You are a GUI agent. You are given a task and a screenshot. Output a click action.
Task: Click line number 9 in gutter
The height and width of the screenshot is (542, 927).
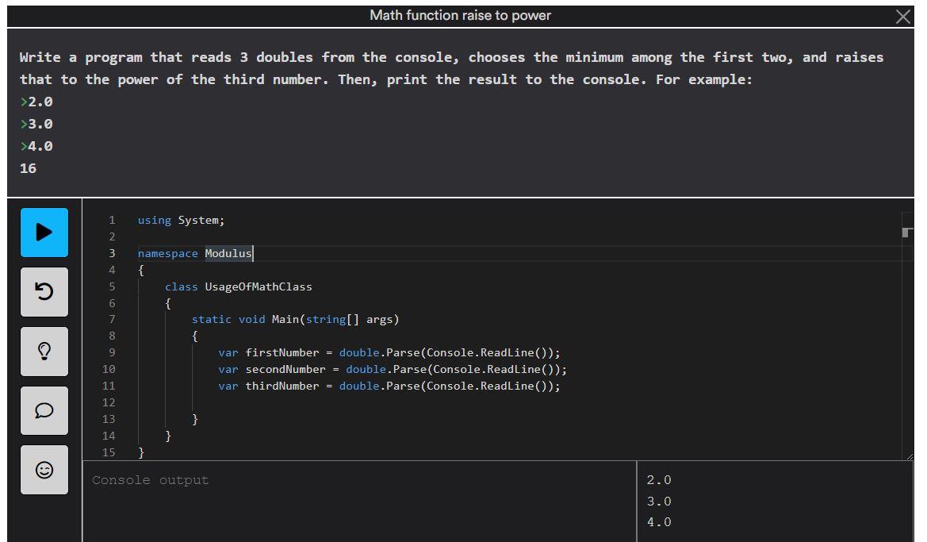[112, 352]
